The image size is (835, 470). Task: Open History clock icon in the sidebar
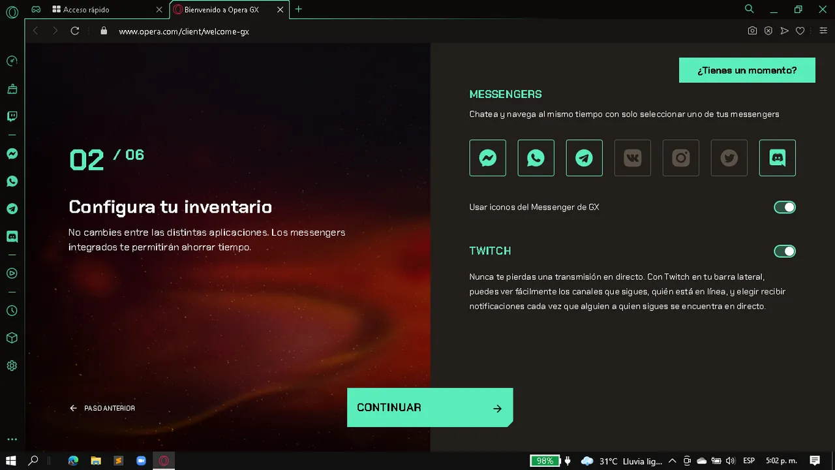tap(12, 311)
